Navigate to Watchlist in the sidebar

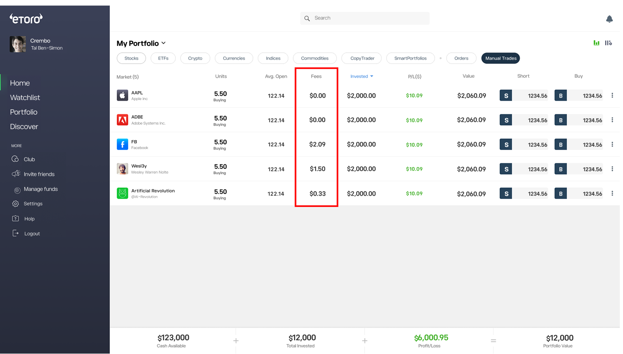coord(25,97)
